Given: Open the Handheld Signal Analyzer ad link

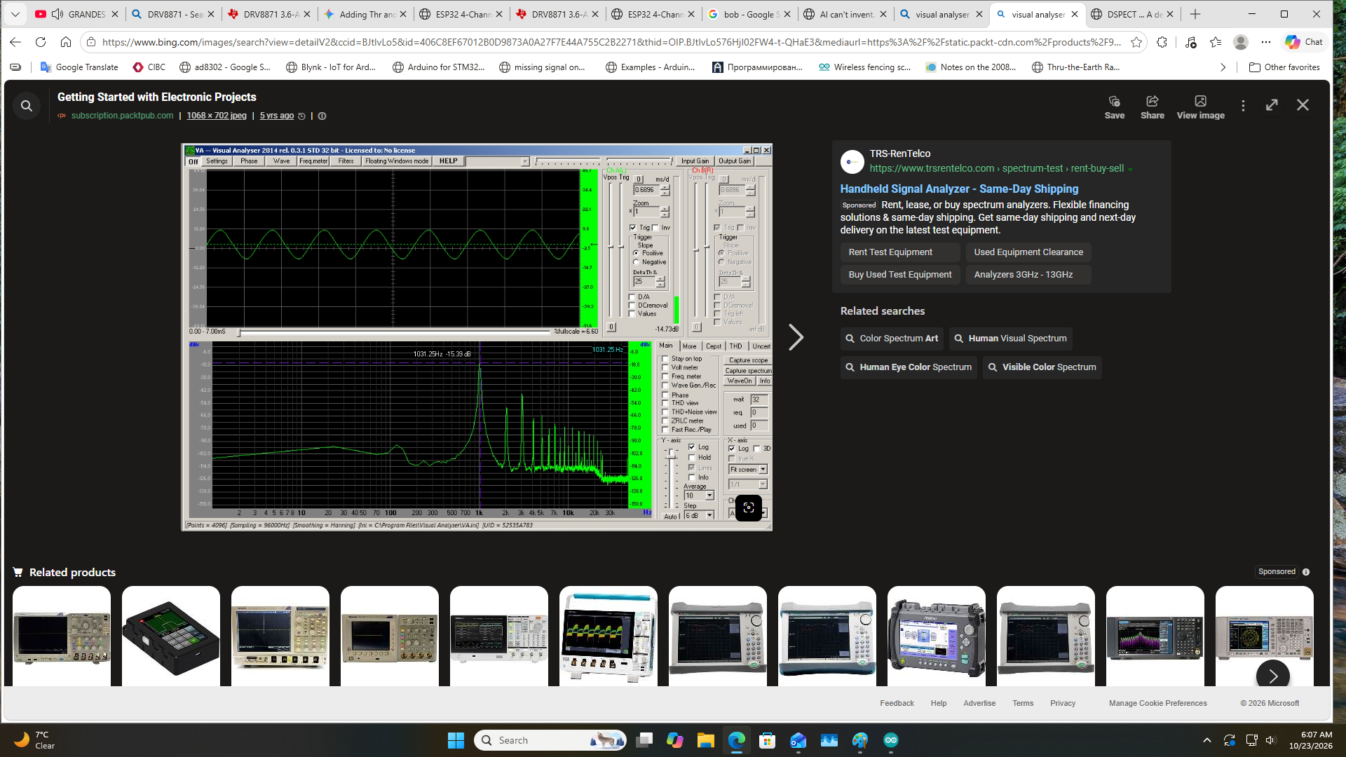Looking at the screenshot, I should (x=959, y=189).
